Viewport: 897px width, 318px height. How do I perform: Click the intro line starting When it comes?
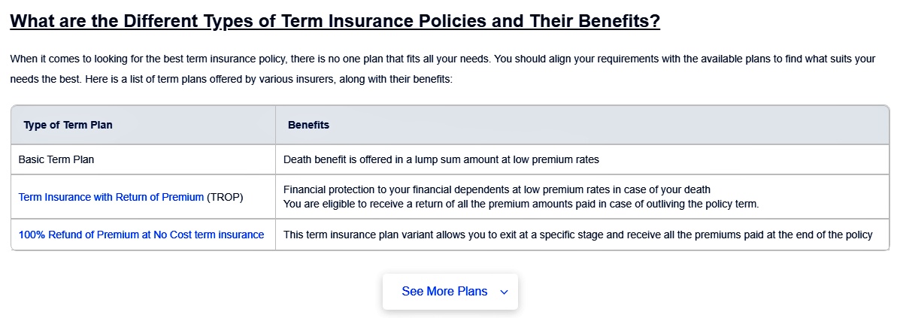point(443,59)
